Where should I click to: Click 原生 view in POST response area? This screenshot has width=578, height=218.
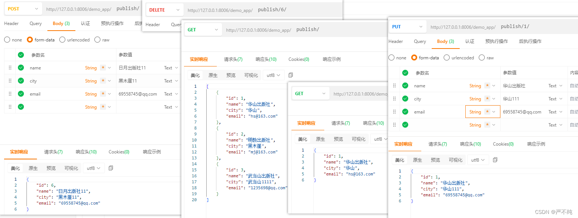[33, 168]
